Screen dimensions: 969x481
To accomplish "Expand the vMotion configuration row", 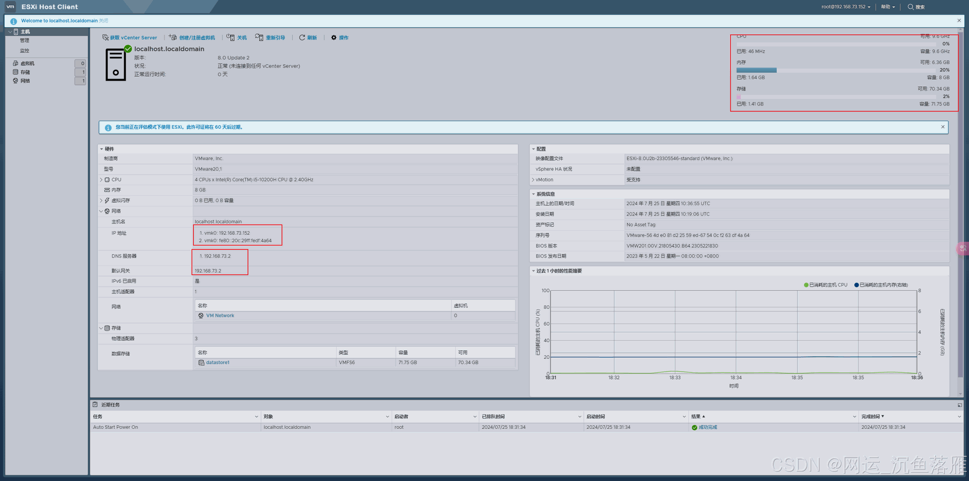I will pyautogui.click(x=533, y=180).
